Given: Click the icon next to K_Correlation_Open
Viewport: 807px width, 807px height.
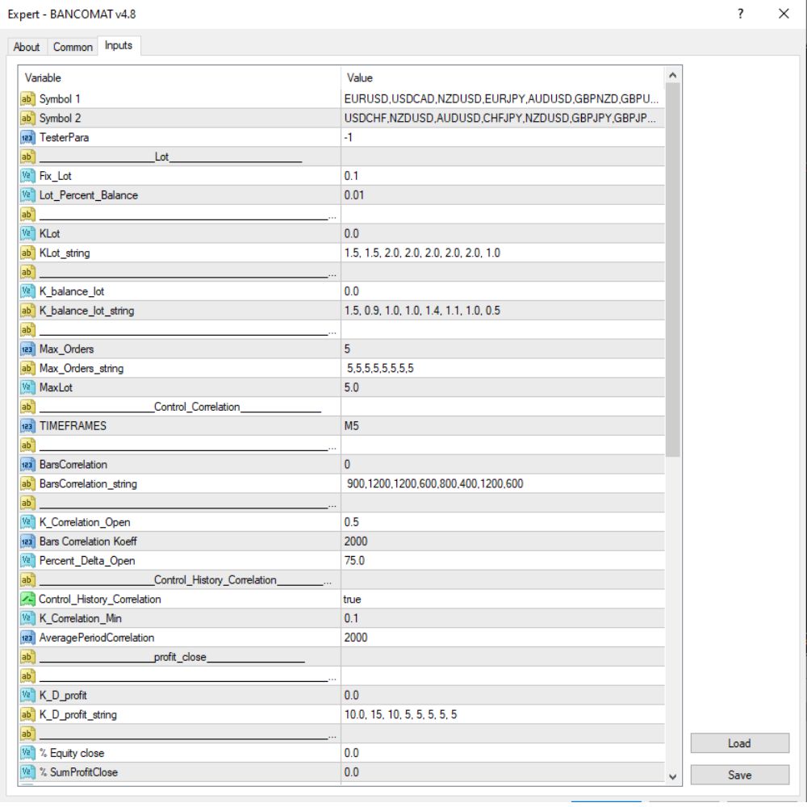Looking at the screenshot, I should pyautogui.click(x=27, y=522).
